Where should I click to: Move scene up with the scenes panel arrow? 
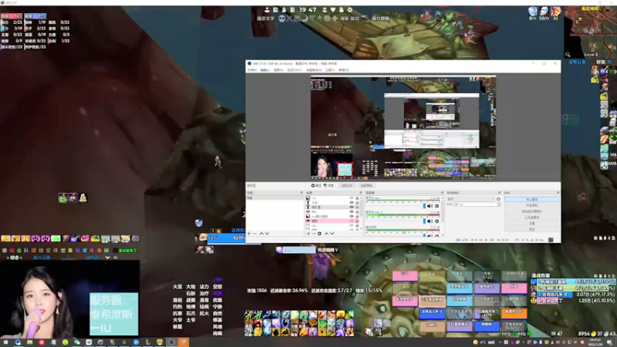(x=261, y=234)
